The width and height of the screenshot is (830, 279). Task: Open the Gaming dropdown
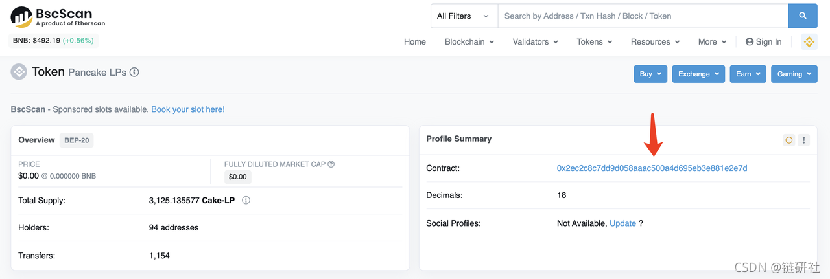click(794, 74)
